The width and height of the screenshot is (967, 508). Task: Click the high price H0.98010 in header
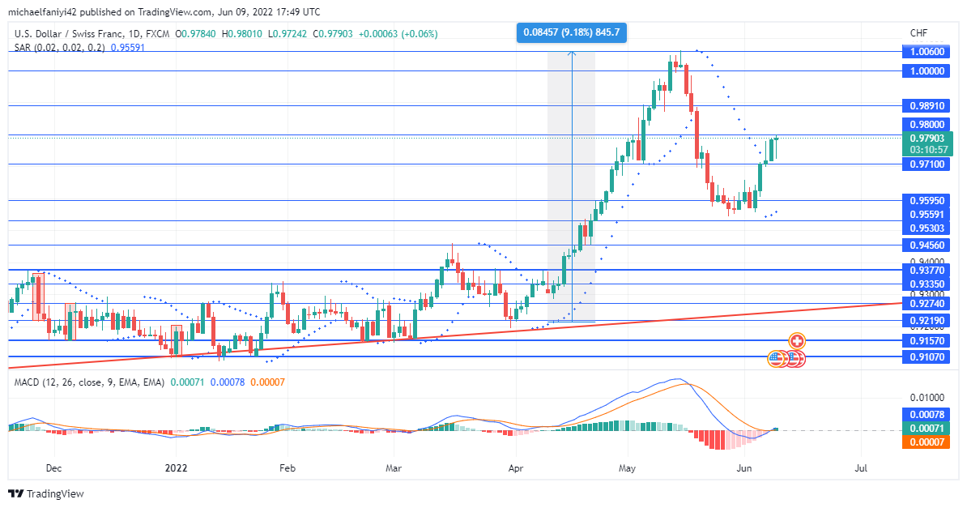[x=241, y=34]
